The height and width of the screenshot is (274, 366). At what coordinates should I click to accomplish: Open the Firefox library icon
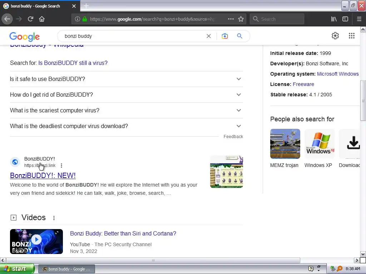[334, 19]
